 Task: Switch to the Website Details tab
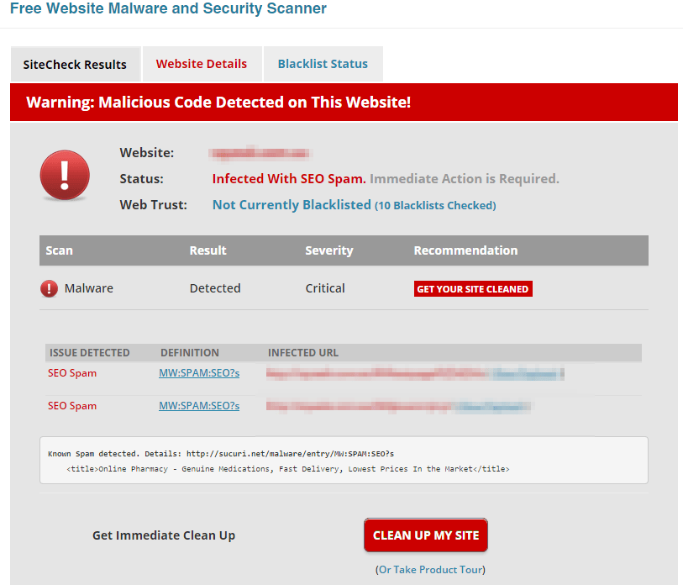tap(202, 64)
